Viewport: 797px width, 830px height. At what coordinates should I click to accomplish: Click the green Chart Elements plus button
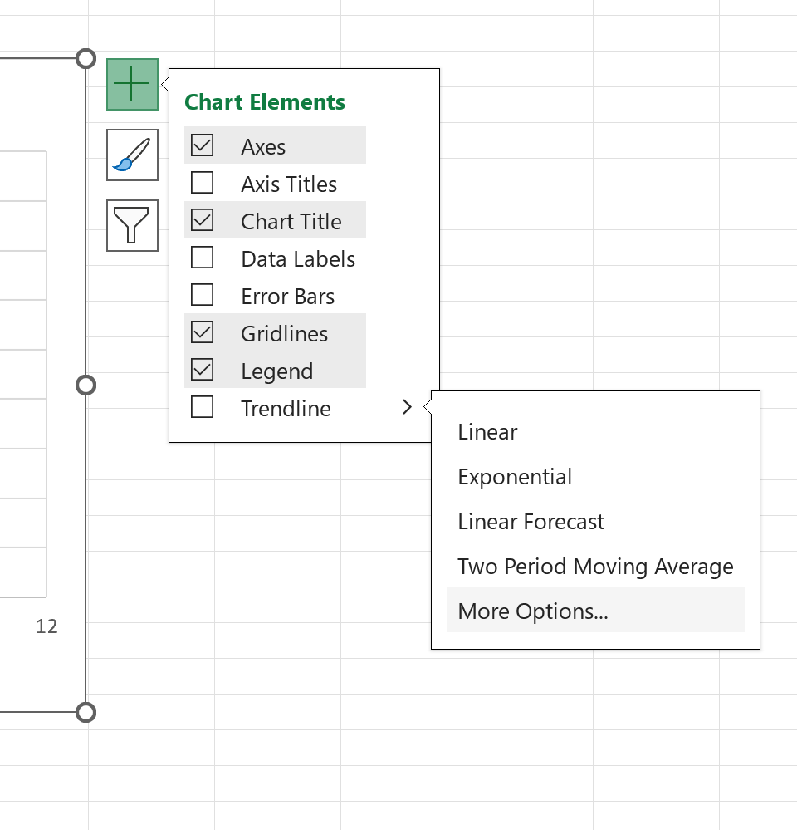(132, 84)
